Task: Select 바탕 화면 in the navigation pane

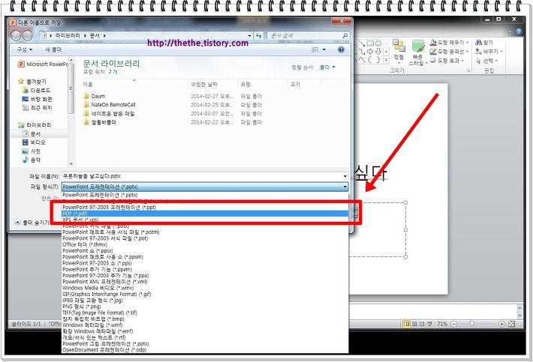Action: (x=38, y=99)
